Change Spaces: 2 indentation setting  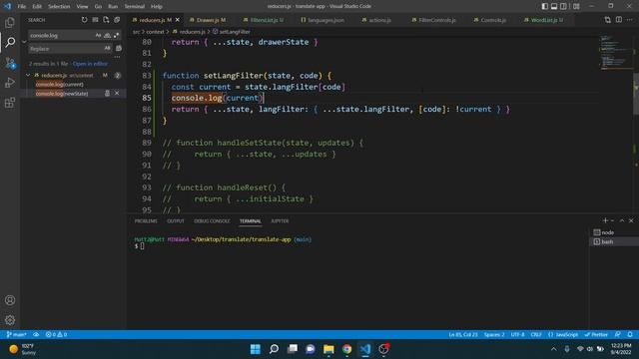click(494, 335)
